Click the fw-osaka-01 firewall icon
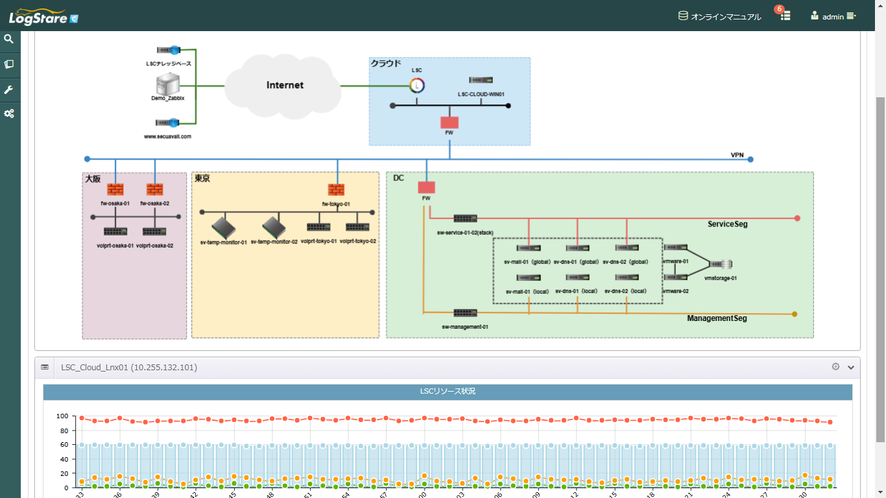The height and width of the screenshot is (498, 886). coord(115,189)
